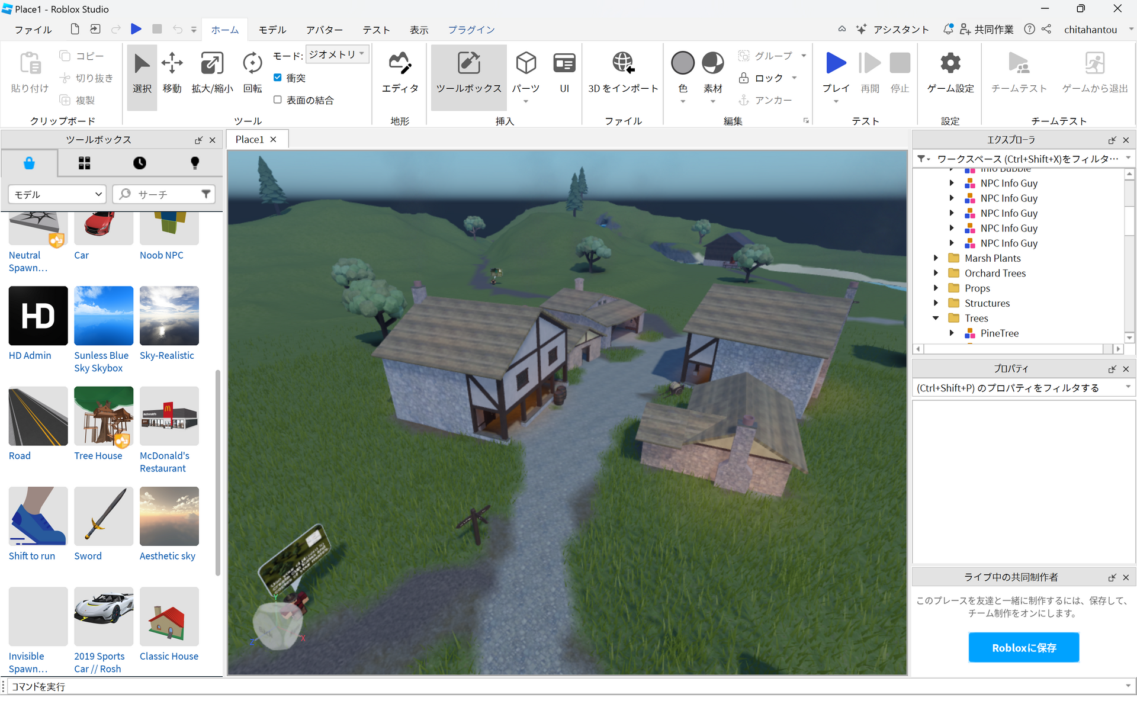1137x720 pixels.
Task: Open the ファイル menu
Action: pos(33,30)
